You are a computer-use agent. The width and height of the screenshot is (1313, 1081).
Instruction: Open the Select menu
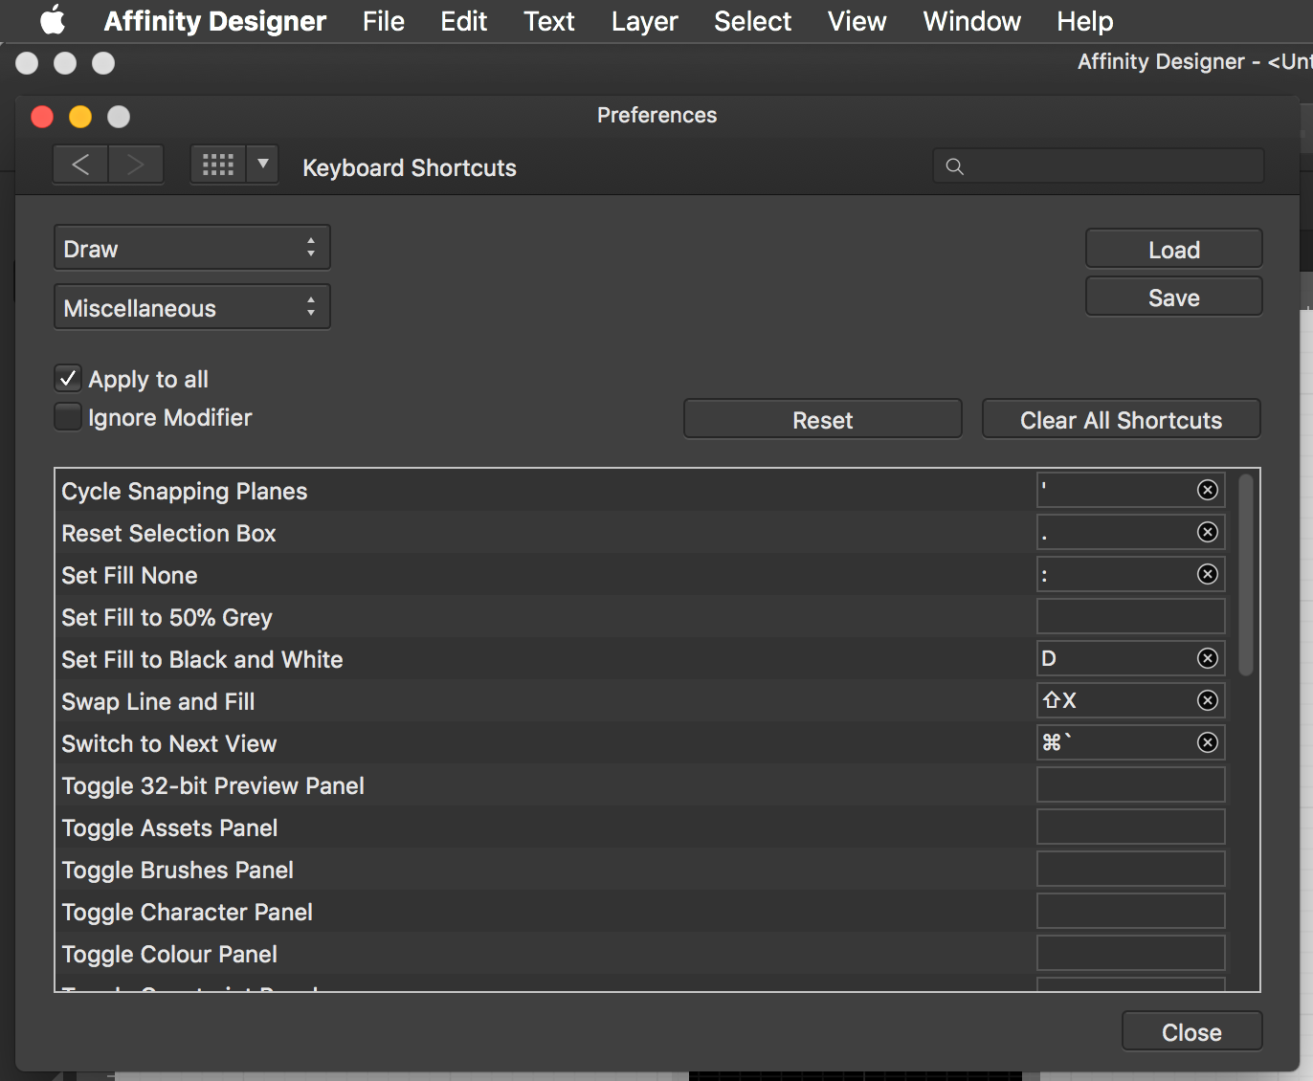click(x=753, y=21)
